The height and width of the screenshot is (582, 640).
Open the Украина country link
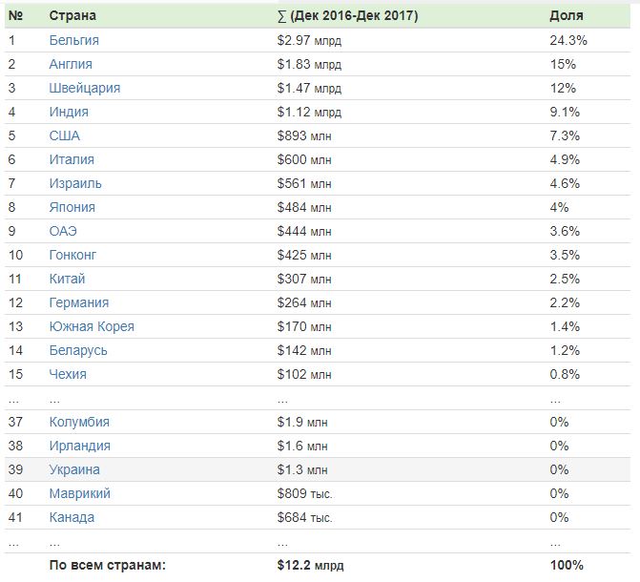tap(74, 469)
